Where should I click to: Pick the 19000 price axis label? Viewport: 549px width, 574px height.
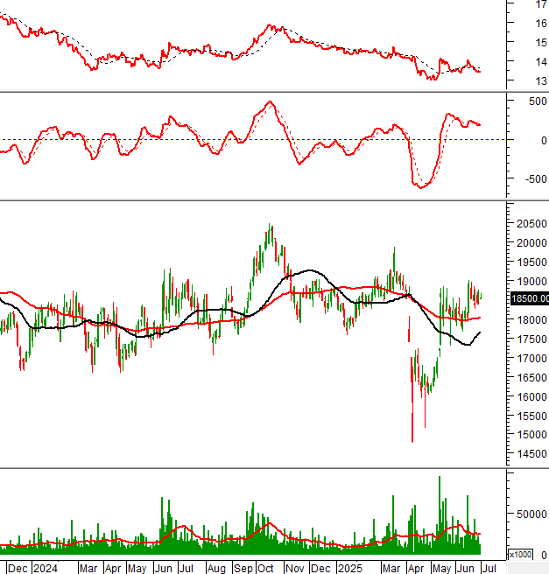531,282
